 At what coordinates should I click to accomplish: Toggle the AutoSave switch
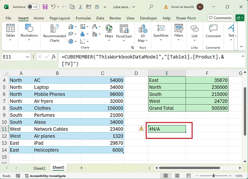(x=33, y=7)
